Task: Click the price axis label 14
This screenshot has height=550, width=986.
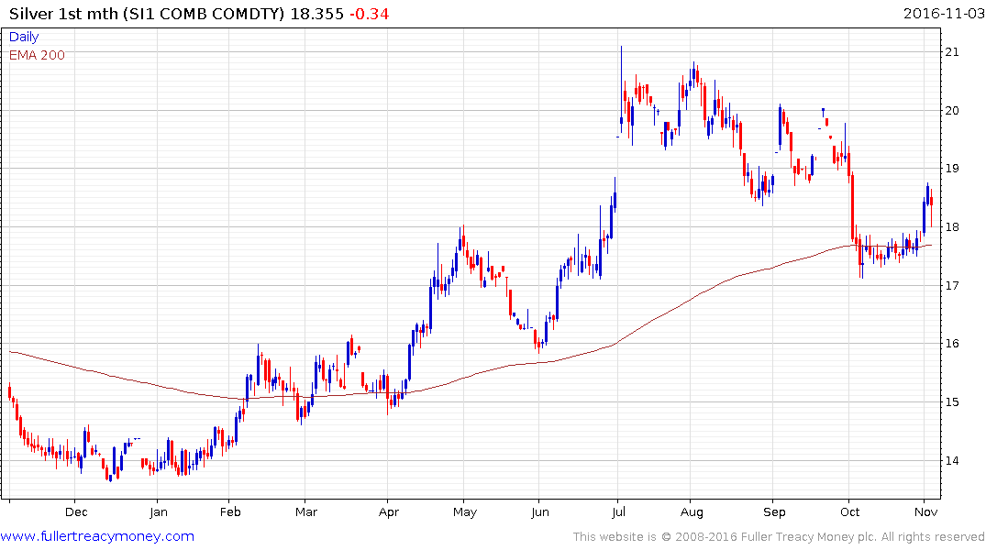Action: click(952, 460)
